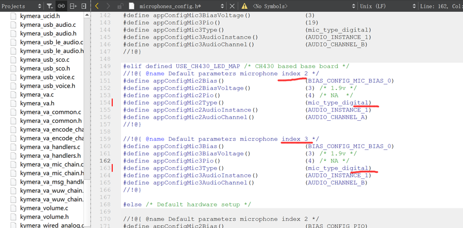Open kymera_usb_sco.h file
The width and height of the screenshot is (463, 228).
point(45,69)
